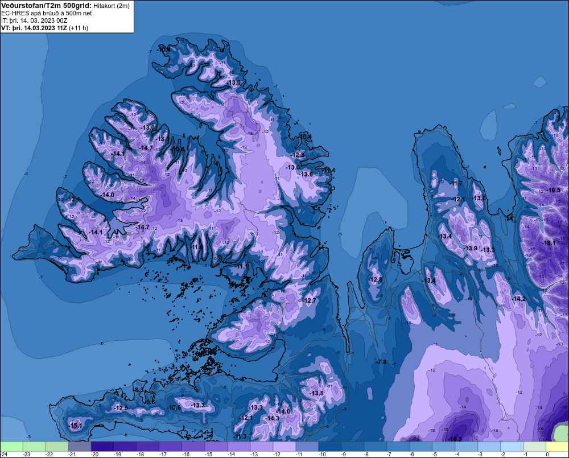Click the 'Hitakort (2m)' header text
The width and height of the screenshot is (569, 458).
point(112,6)
